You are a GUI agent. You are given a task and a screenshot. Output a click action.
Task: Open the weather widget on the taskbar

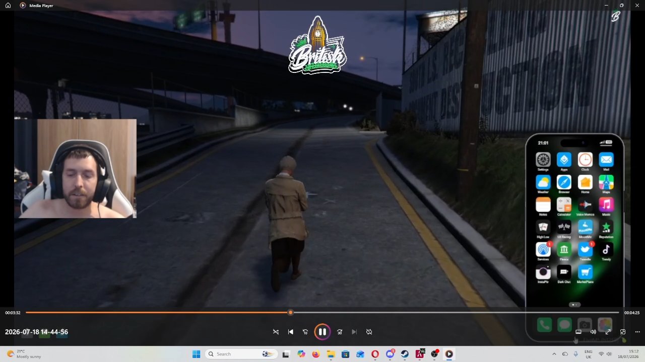point(23,354)
